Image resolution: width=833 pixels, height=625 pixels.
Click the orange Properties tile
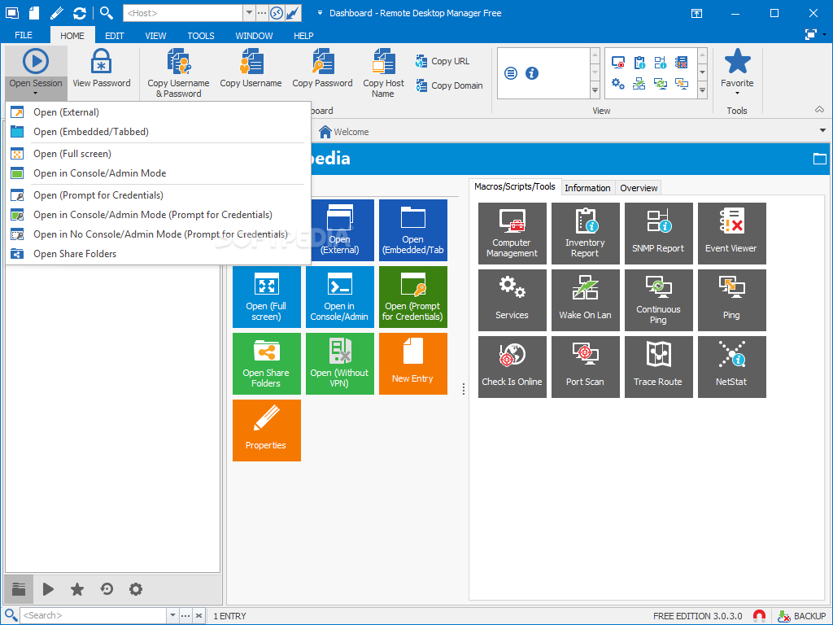[x=267, y=431]
